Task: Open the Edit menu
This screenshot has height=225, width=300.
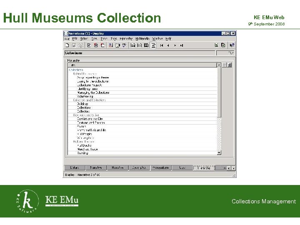Action: pos(75,39)
